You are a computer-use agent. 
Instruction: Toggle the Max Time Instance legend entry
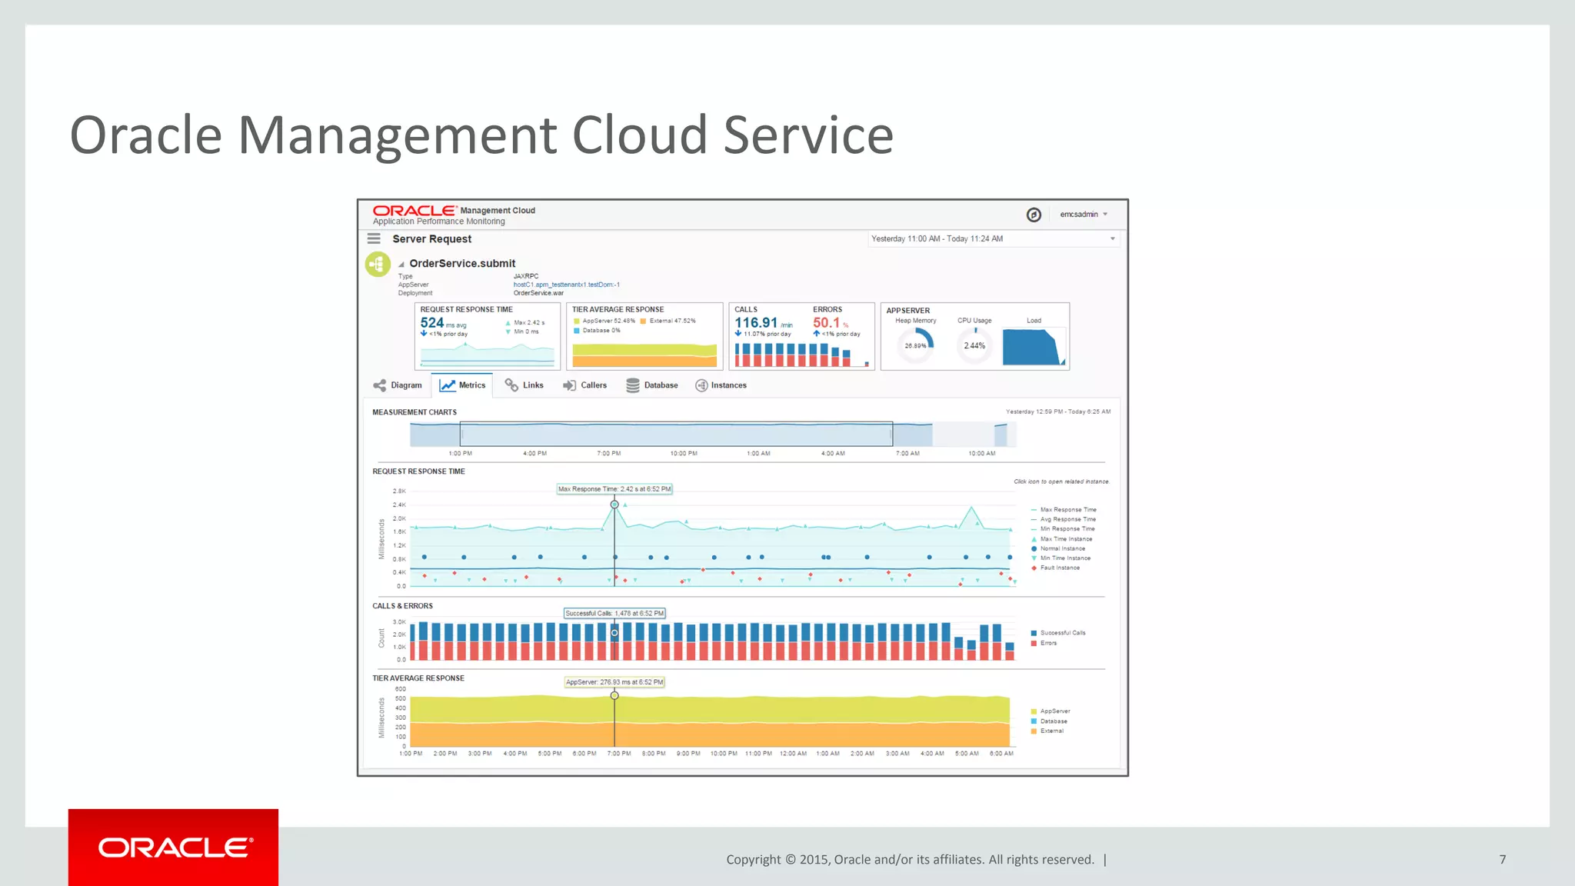[x=1061, y=539]
